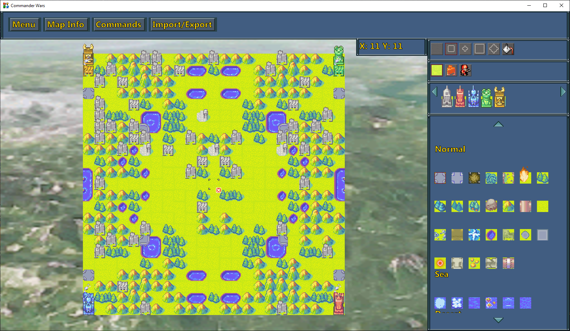
Task: Show next players with right arrow
Action: coord(563,92)
